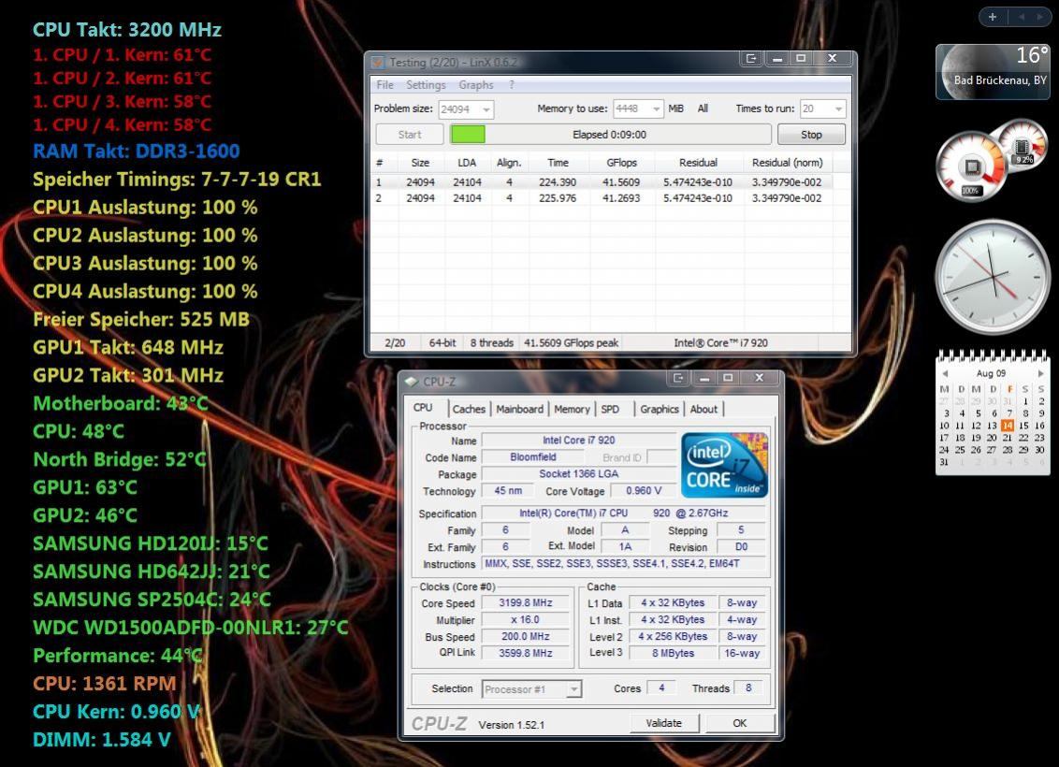Click the Core Voltage value 0.960 V

click(x=644, y=491)
